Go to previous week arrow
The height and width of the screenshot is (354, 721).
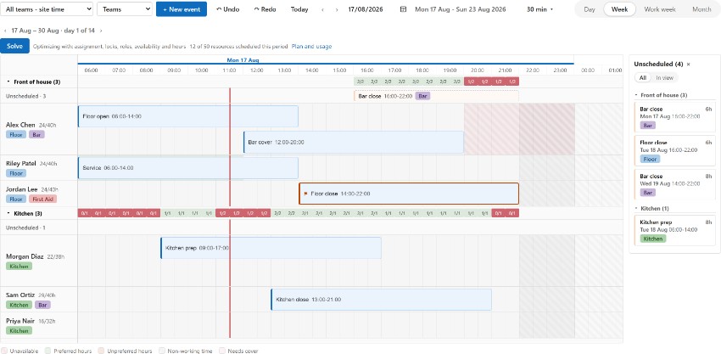point(322,9)
